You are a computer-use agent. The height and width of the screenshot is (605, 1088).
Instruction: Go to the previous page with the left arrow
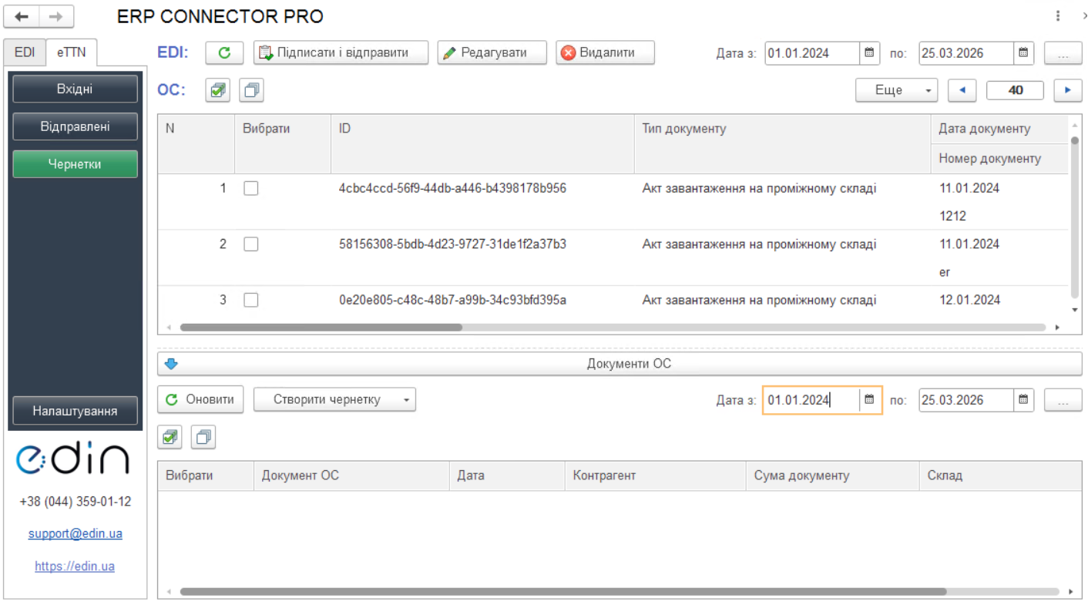click(x=962, y=90)
